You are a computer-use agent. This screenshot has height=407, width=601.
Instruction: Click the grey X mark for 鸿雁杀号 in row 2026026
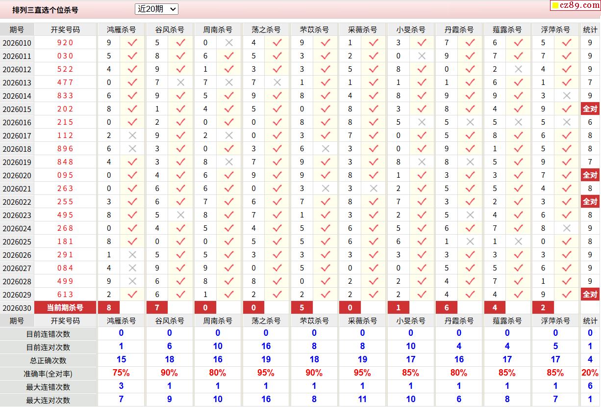pos(132,255)
